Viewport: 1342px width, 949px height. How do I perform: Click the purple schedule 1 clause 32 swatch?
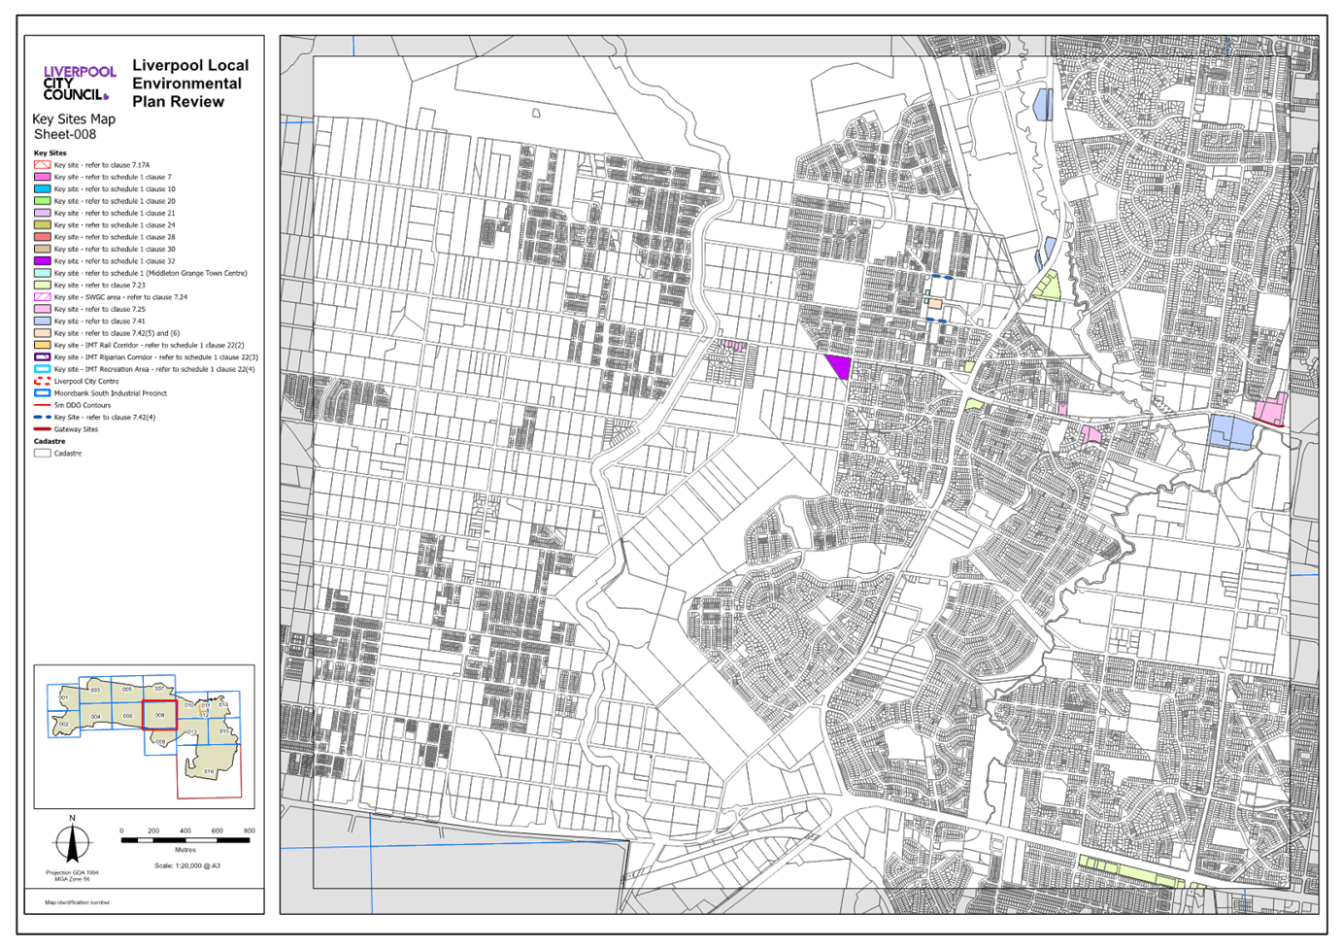coord(42,261)
